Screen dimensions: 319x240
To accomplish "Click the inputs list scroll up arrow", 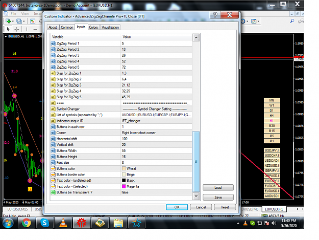I will coord(196,37).
